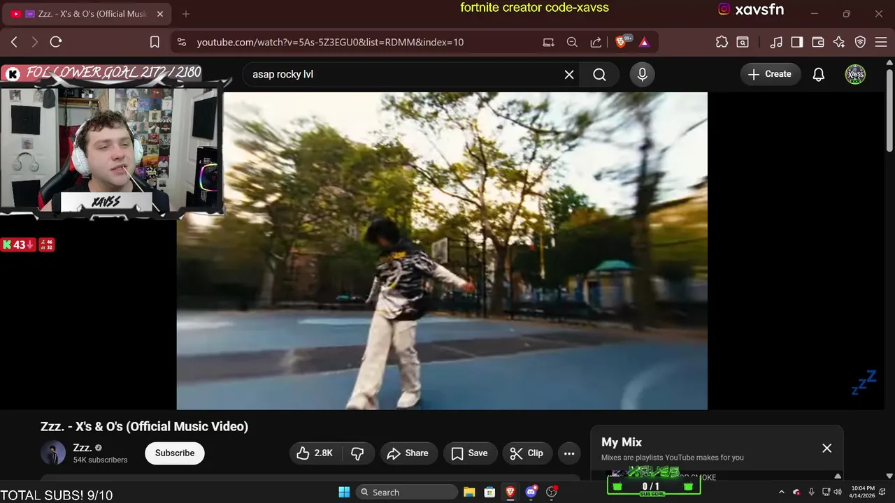
Task: Create a Clip from this video
Action: (527, 453)
